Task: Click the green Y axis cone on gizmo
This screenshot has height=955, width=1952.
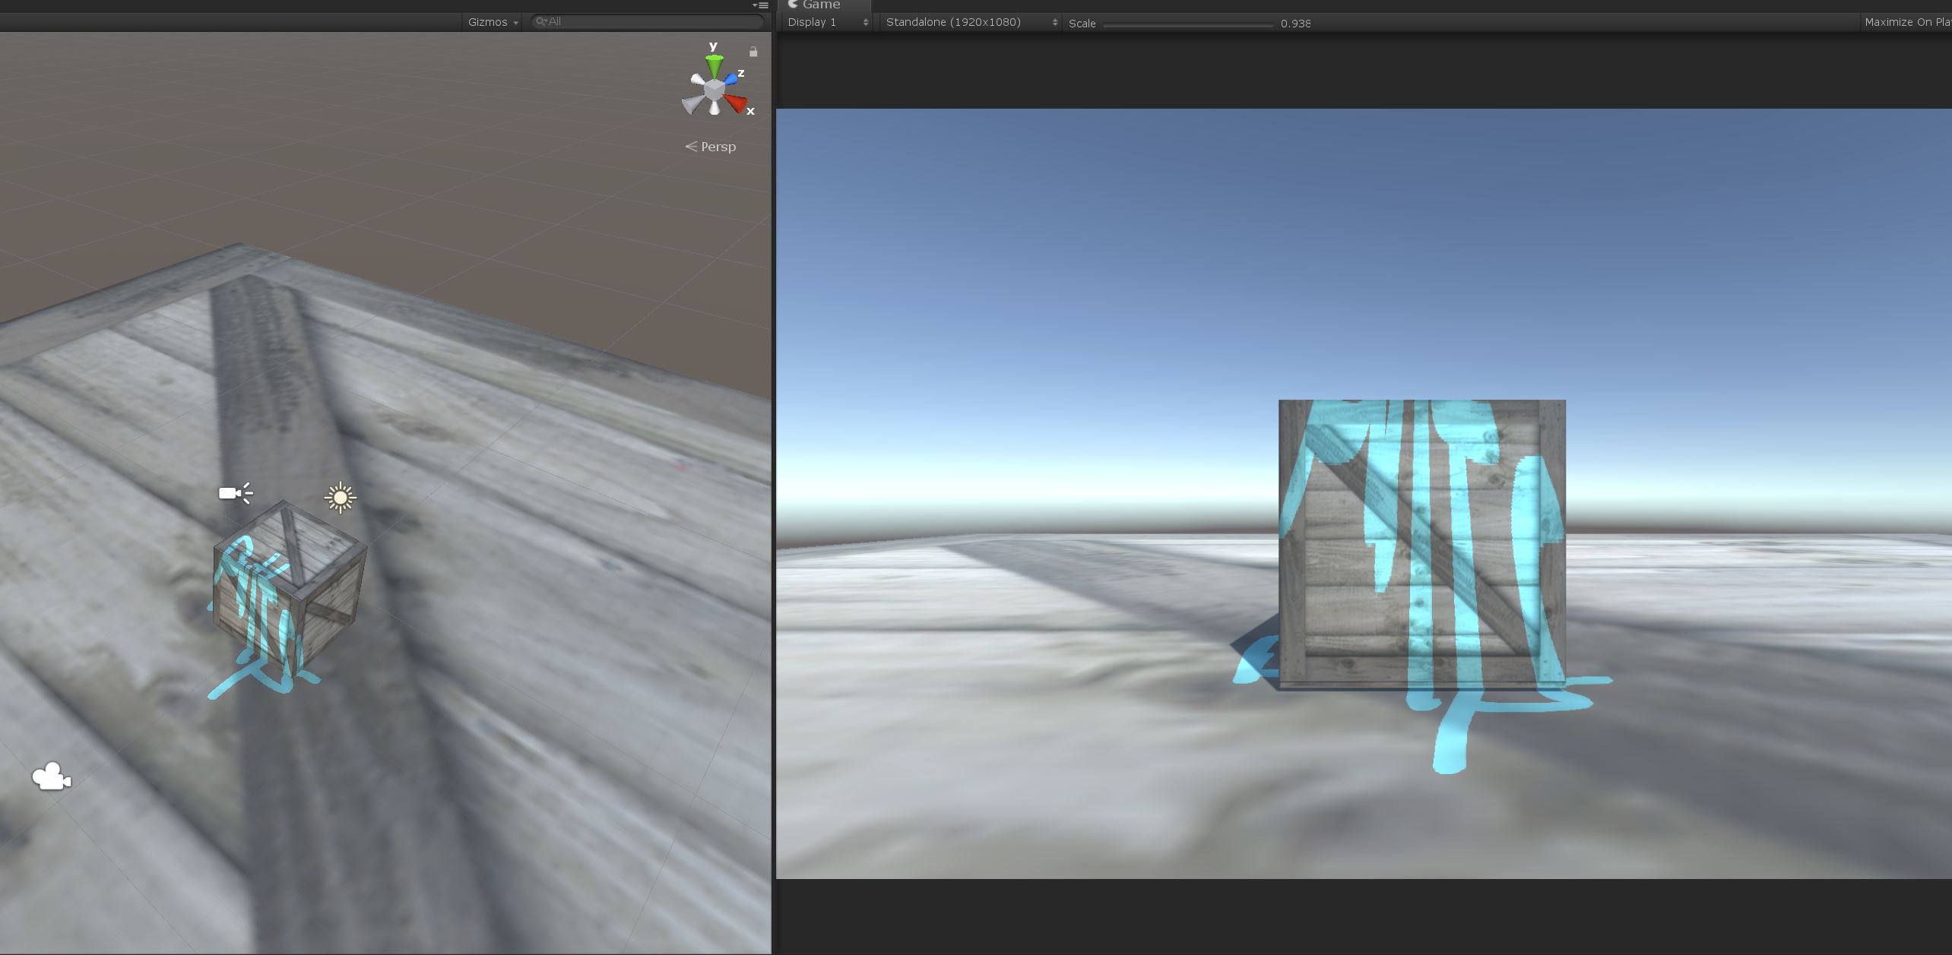Action: (714, 65)
